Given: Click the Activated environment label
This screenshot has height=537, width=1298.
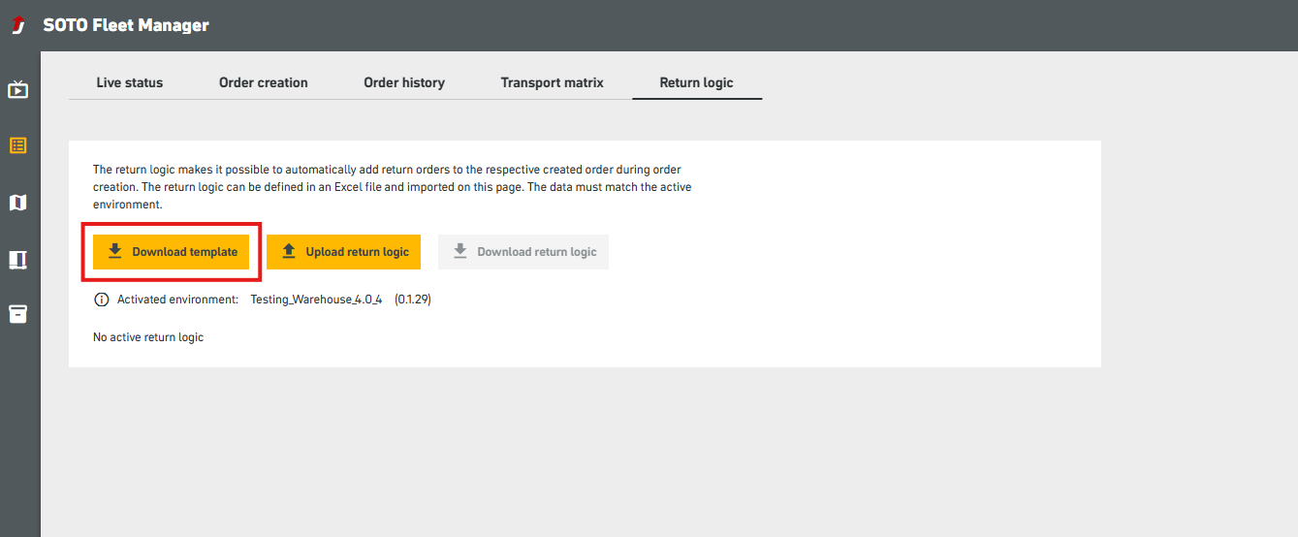Looking at the screenshot, I should coord(177,300).
